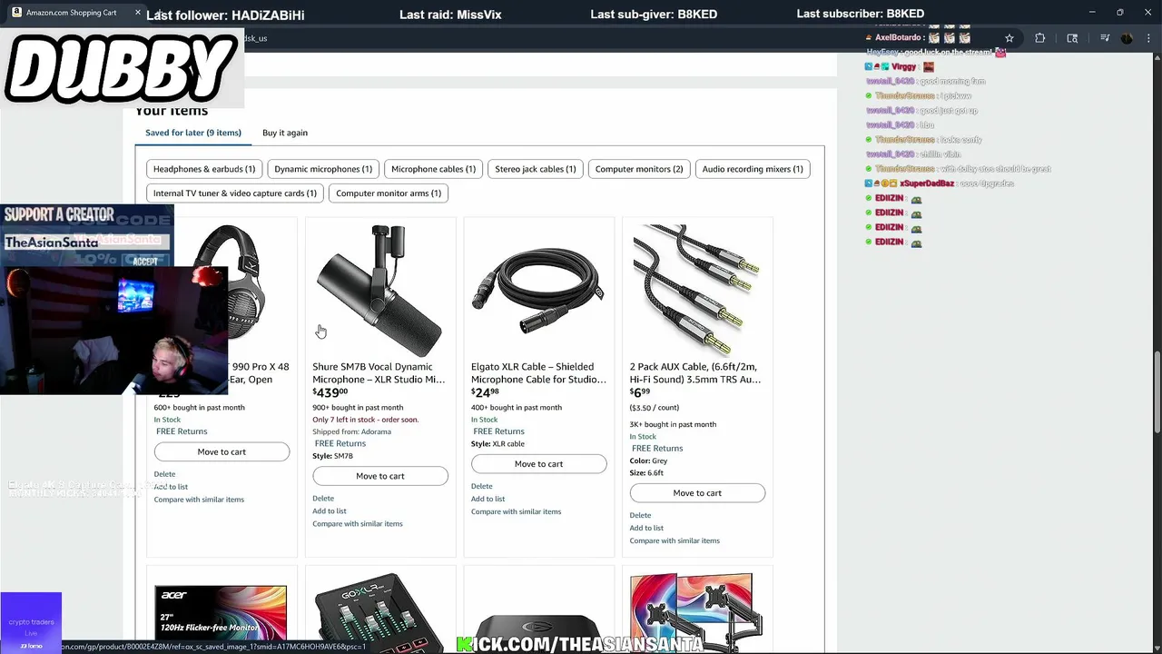Screen dimensions: 1162x654
Task: Click the Amazon favicon on the browser tab
Action: [16, 13]
